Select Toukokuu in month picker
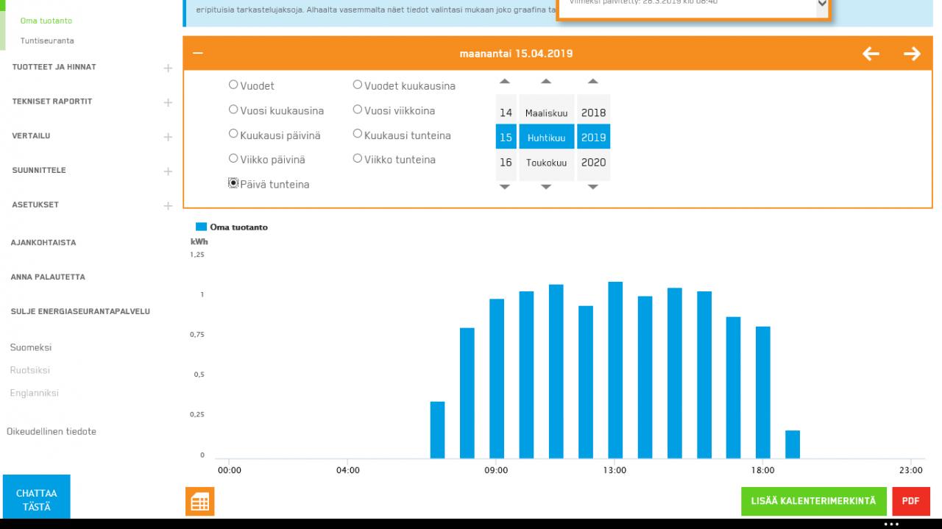Screen dimensions: 942x529 pyautogui.click(x=546, y=163)
